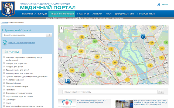Select the За типом tab
174x108 pixels.
[x=12, y=52]
